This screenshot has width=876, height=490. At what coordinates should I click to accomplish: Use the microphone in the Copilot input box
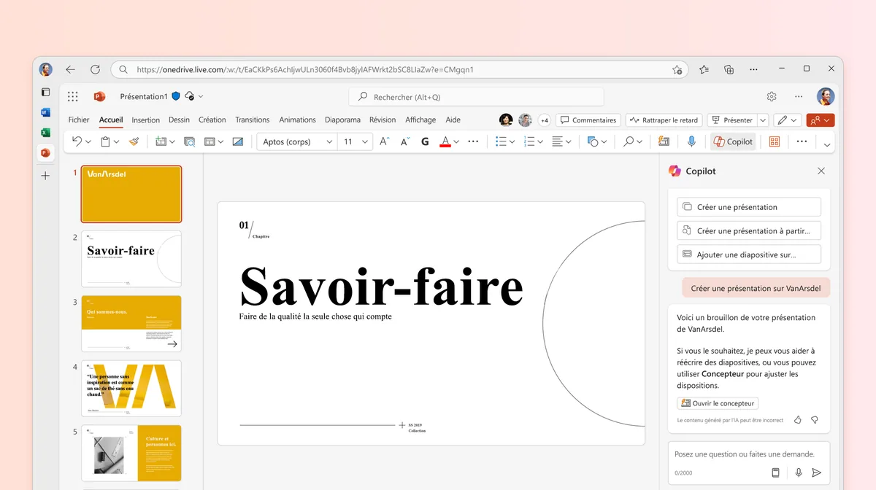click(x=799, y=472)
